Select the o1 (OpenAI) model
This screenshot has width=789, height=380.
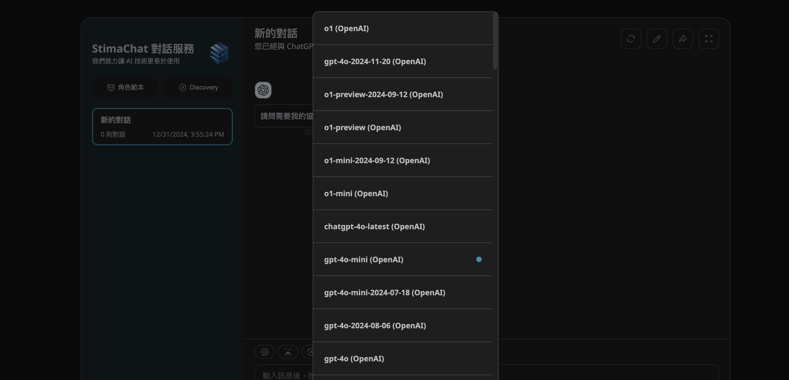[x=403, y=28]
